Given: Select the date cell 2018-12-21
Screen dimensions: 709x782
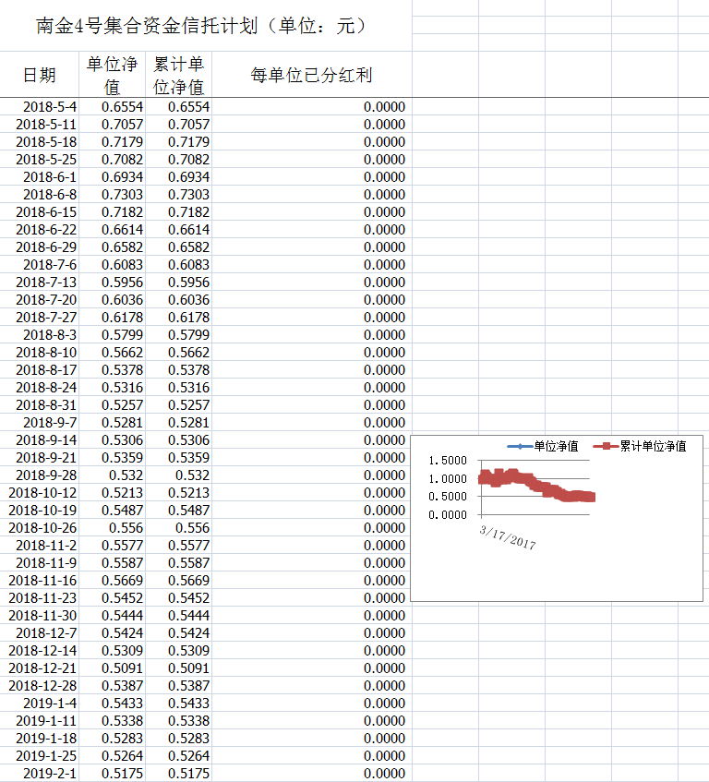Looking at the screenshot, I should pyautogui.click(x=40, y=668).
